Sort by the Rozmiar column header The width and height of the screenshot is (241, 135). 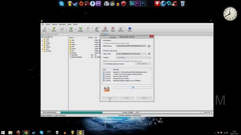coord(90,37)
